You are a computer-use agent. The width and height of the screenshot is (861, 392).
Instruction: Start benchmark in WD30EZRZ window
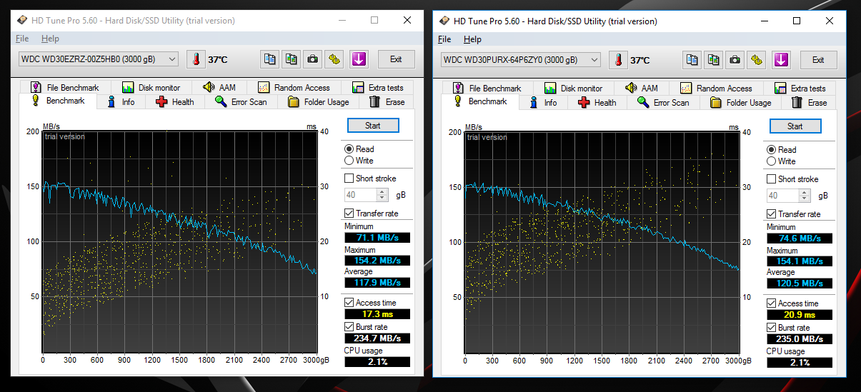(x=373, y=126)
